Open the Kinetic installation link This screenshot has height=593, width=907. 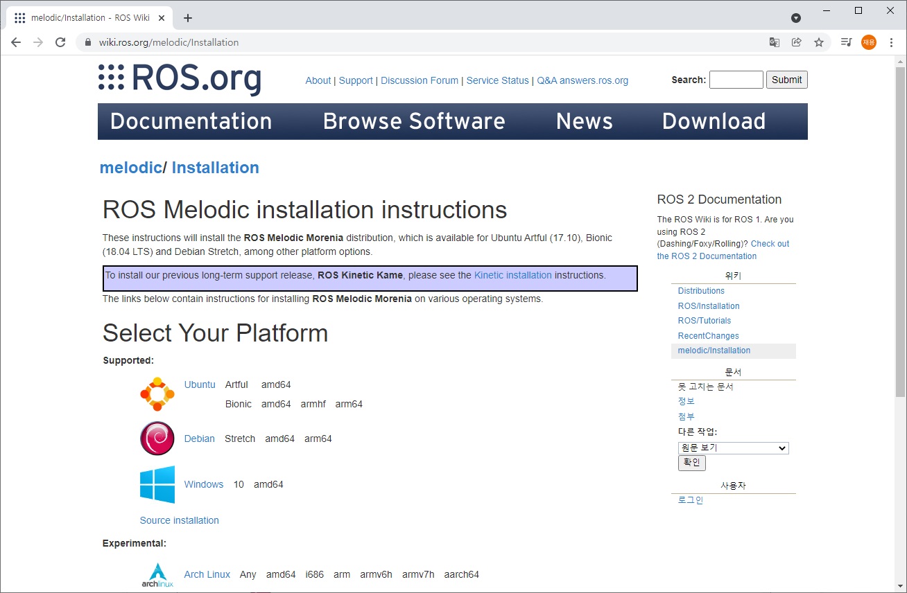tap(513, 275)
